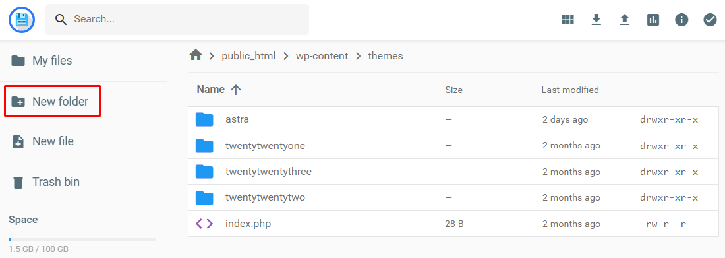This screenshot has width=725, height=258.
Task: Show file info icon
Action: point(681,19)
